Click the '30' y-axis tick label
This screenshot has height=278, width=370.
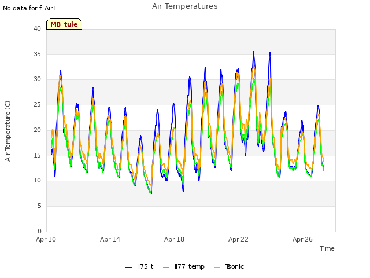click(37, 79)
